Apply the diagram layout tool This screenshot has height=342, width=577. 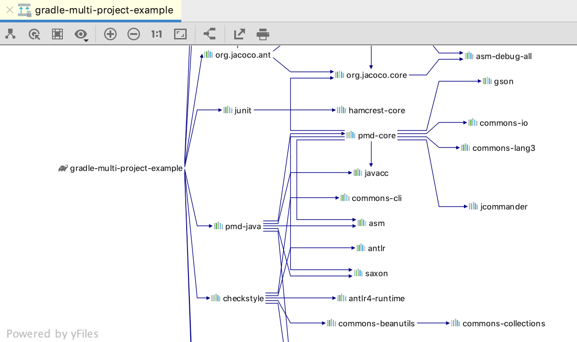[10, 34]
